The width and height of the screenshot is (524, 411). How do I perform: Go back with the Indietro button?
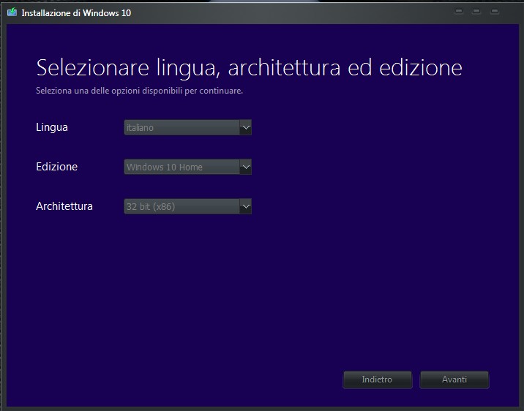tap(378, 380)
